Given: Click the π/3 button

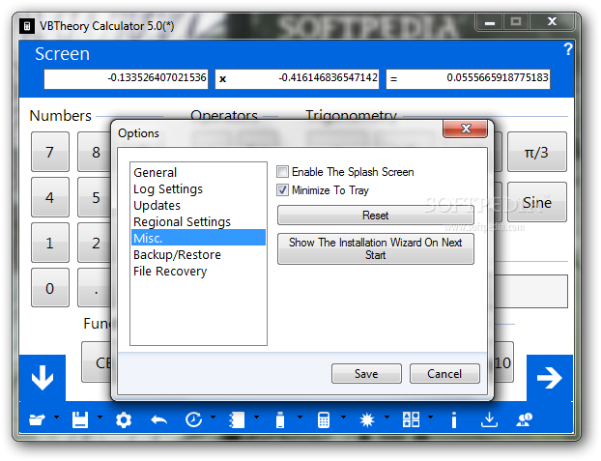Looking at the screenshot, I should click(537, 152).
